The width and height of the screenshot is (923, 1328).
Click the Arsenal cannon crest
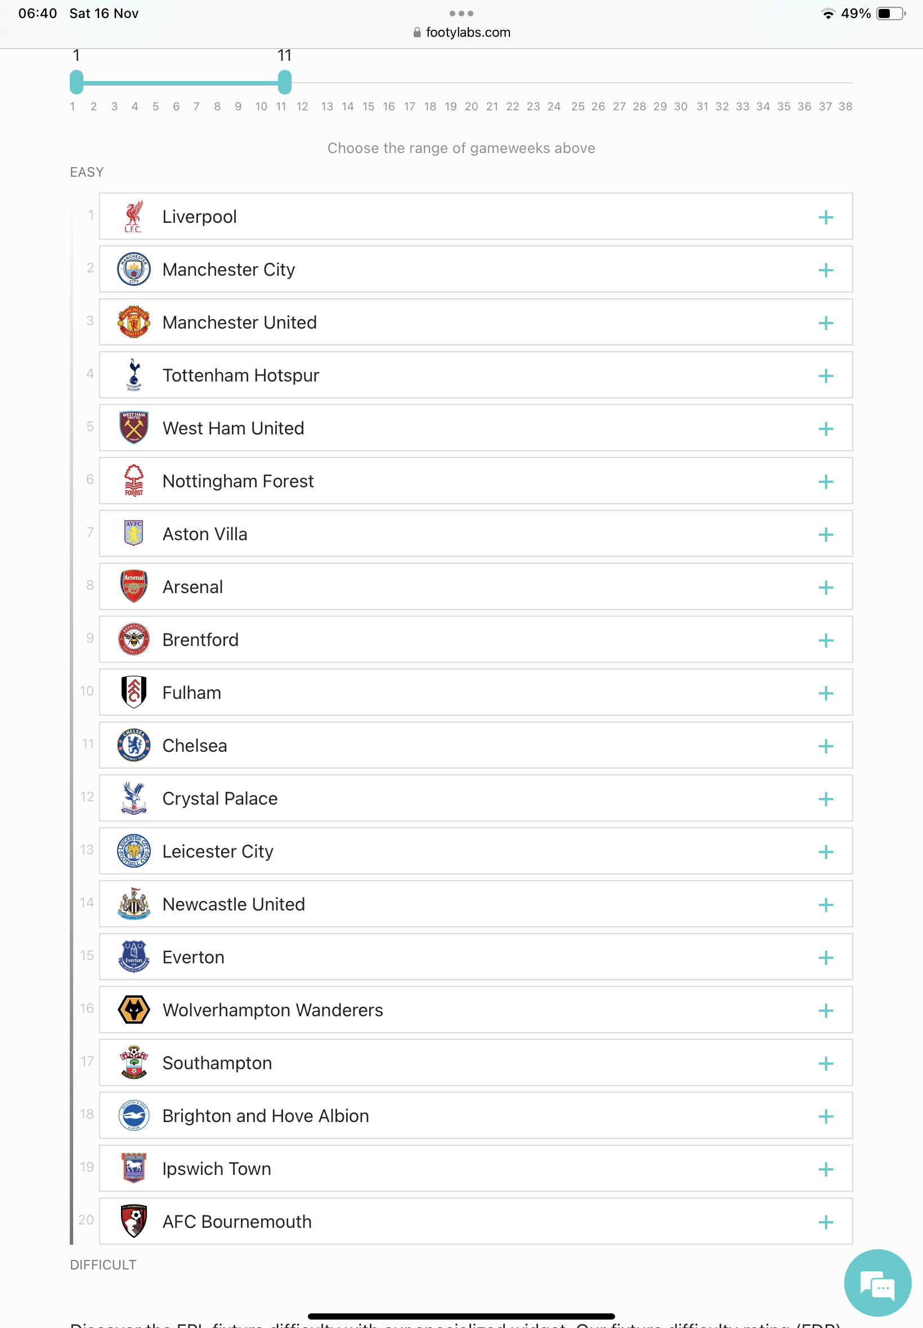[133, 587]
